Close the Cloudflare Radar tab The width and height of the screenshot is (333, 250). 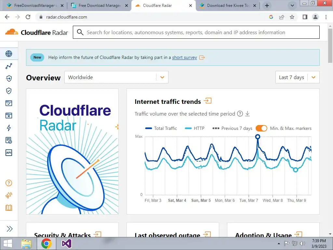(191, 6)
